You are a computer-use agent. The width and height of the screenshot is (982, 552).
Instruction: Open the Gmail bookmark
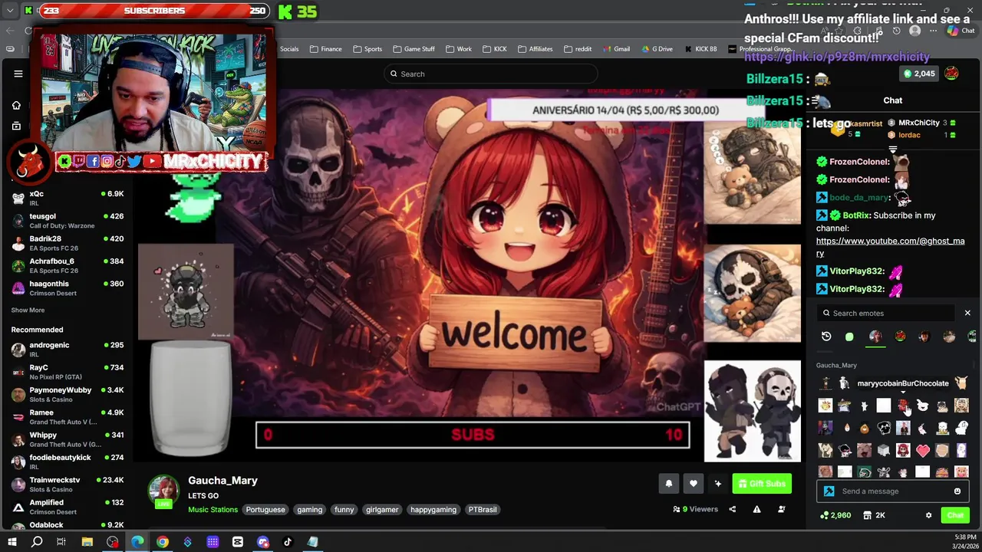tap(616, 49)
